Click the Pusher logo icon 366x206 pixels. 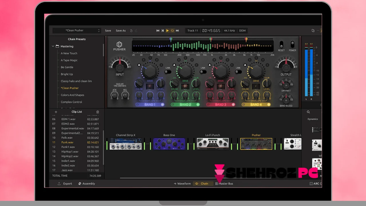(x=119, y=44)
